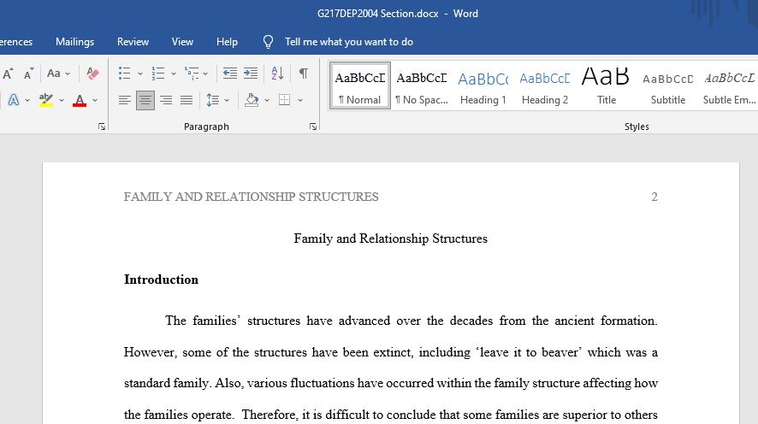The height and width of the screenshot is (424, 758).
Task: Toggle center alignment
Action: [x=145, y=100]
